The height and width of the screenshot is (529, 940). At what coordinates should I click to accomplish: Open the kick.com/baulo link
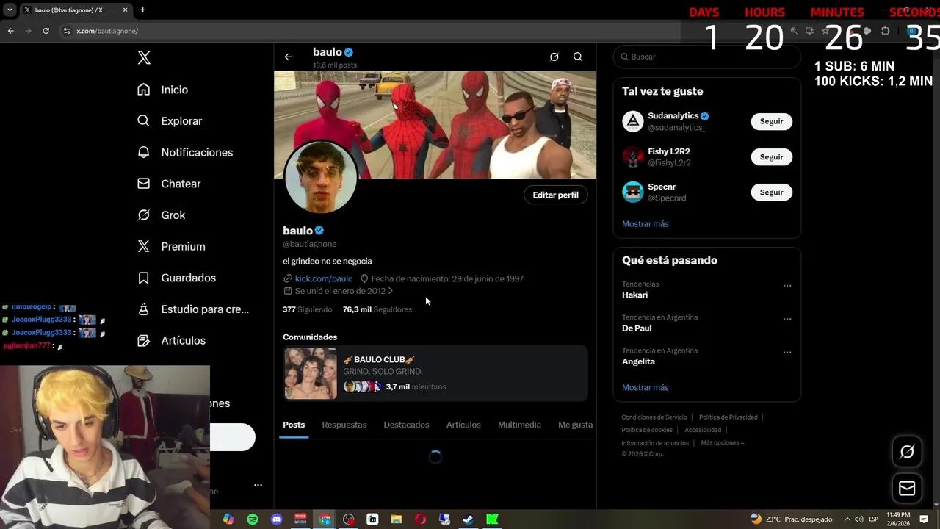(x=324, y=278)
